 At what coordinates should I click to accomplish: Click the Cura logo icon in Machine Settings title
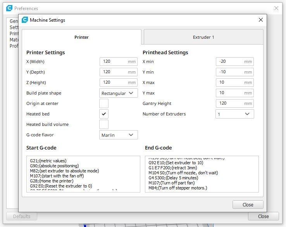[x=25, y=20]
